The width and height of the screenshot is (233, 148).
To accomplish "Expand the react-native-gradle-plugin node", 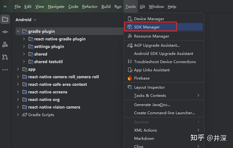I will tap(24, 39).
